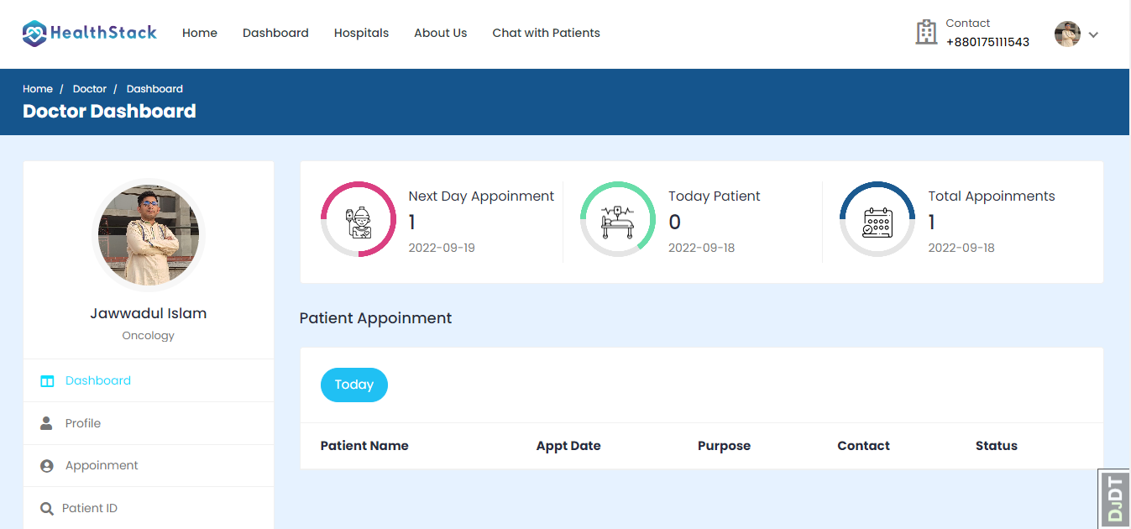The image size is (1131, 529).
Task: Click the Doctor breadcrumb link
Action: pyautogui.click(x=90, y=89)
